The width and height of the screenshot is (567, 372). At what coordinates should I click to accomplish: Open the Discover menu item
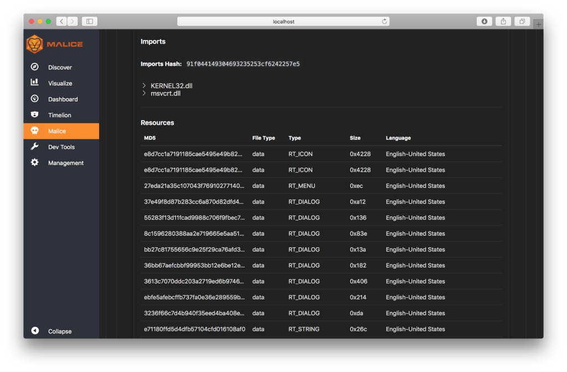[x=60, y=67]
